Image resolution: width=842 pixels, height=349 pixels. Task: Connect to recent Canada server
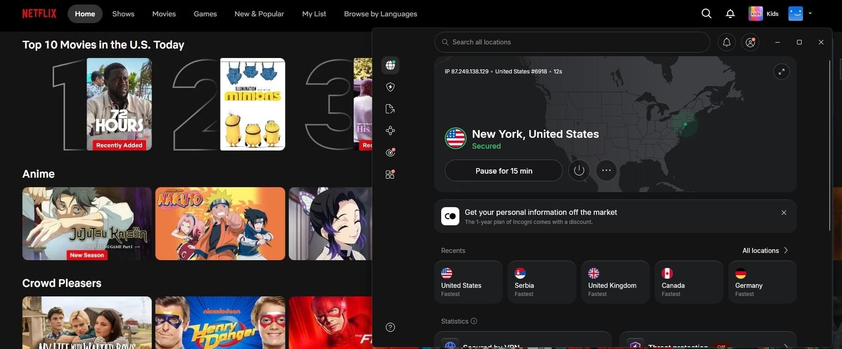[689, 282]
